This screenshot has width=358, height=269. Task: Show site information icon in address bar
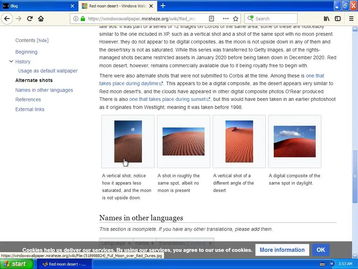point(76,19)
